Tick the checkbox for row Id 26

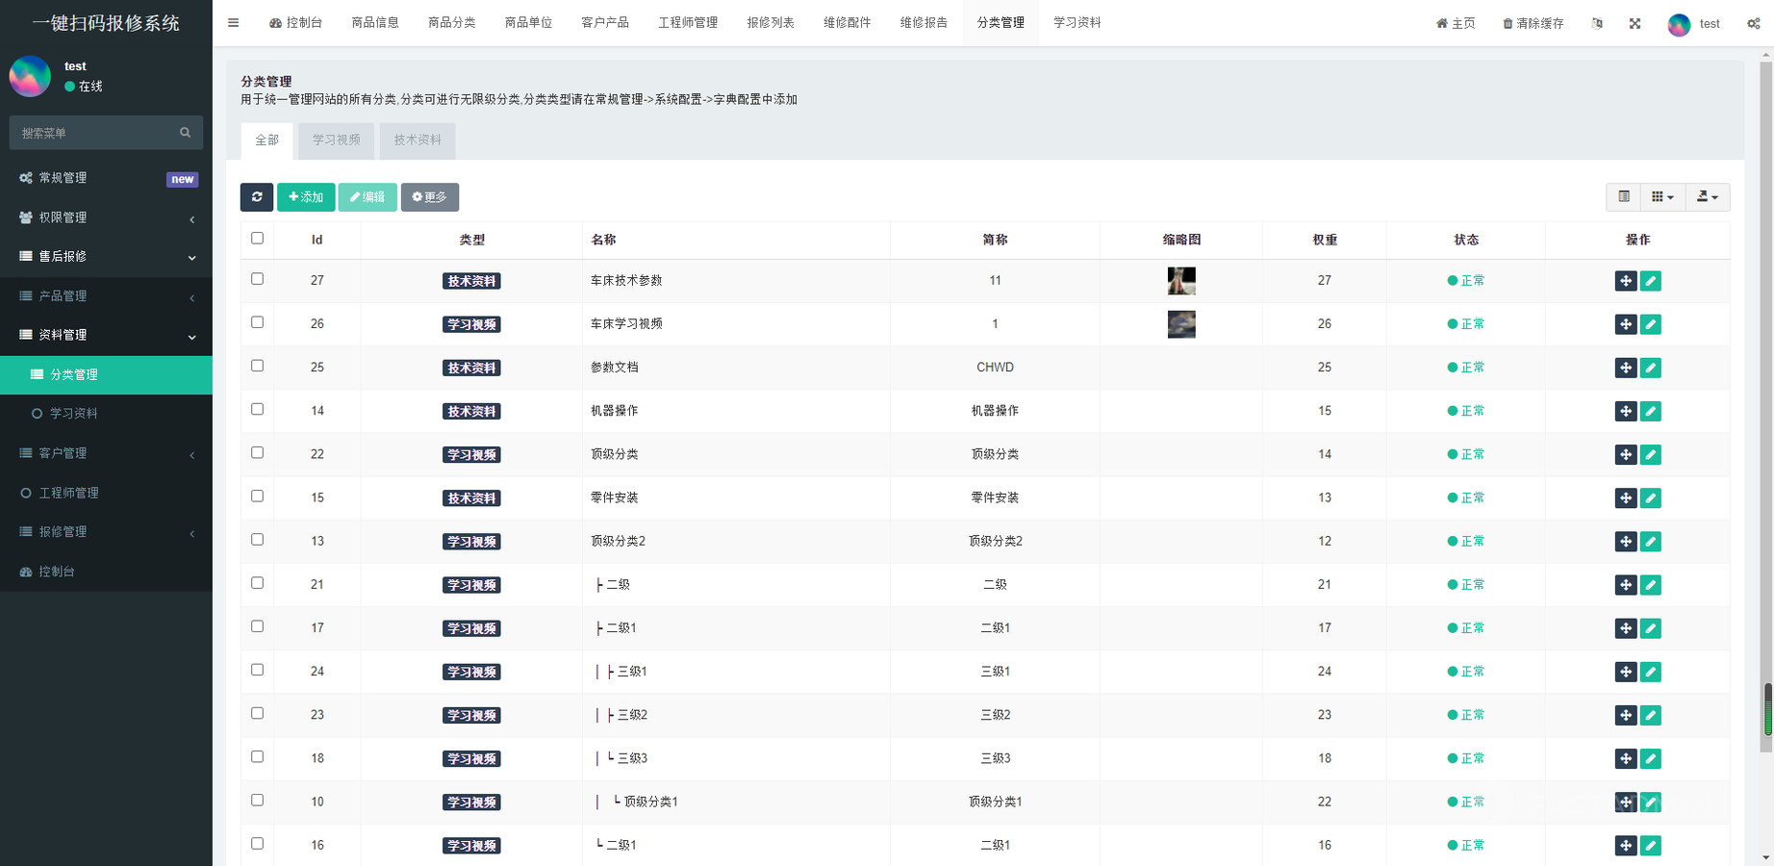pos(257,322)
